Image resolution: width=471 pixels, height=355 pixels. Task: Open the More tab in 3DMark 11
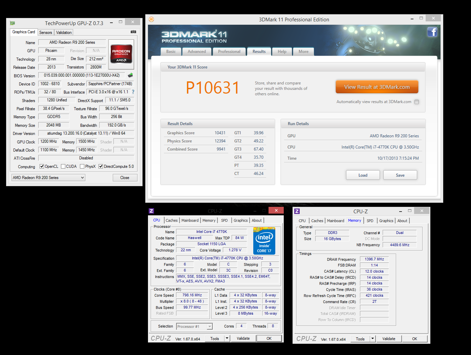click(303, 52)
